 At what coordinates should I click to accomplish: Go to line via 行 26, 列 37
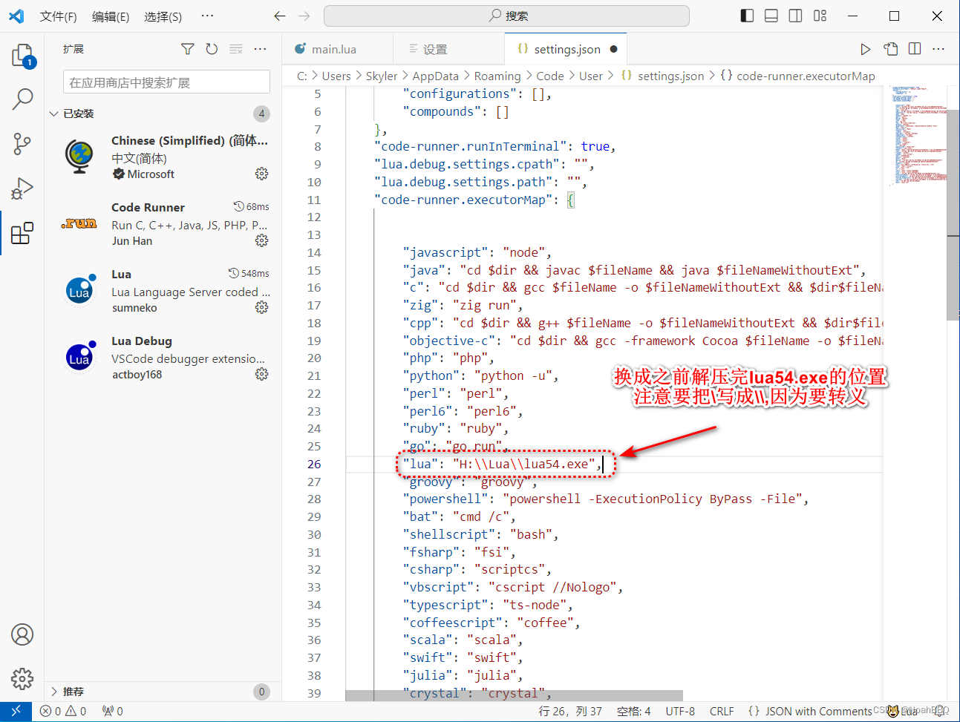(x=570, y=711)
